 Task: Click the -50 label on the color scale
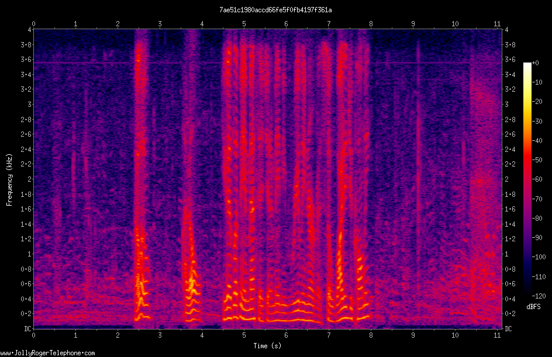[537, 160]
